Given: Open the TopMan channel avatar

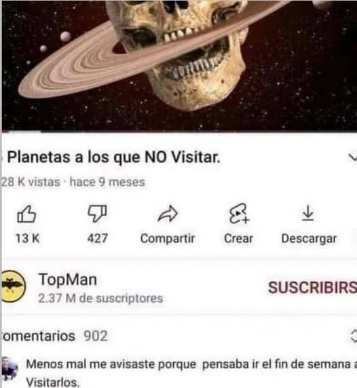Looking at the screenshot, I should coord(12,286).
